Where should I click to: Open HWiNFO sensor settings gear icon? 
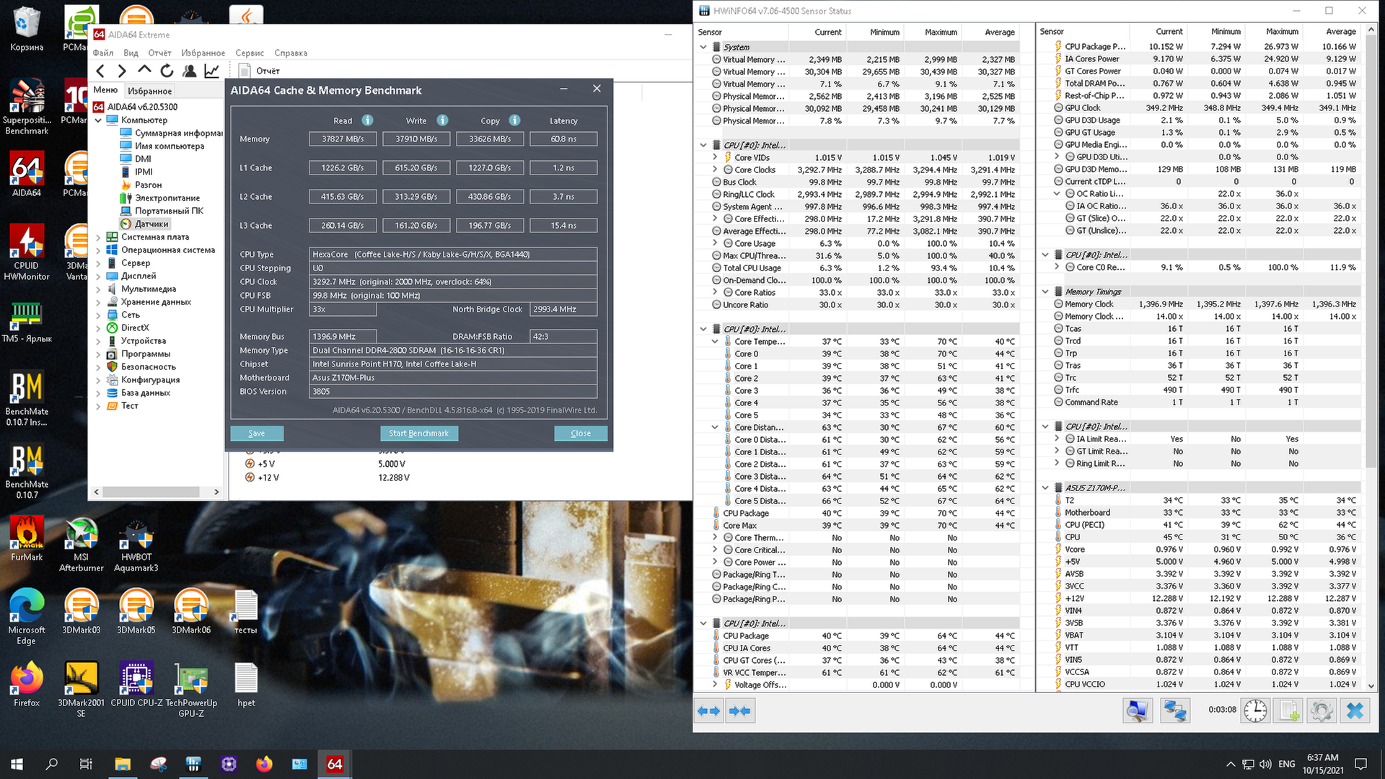[1322, 711]
